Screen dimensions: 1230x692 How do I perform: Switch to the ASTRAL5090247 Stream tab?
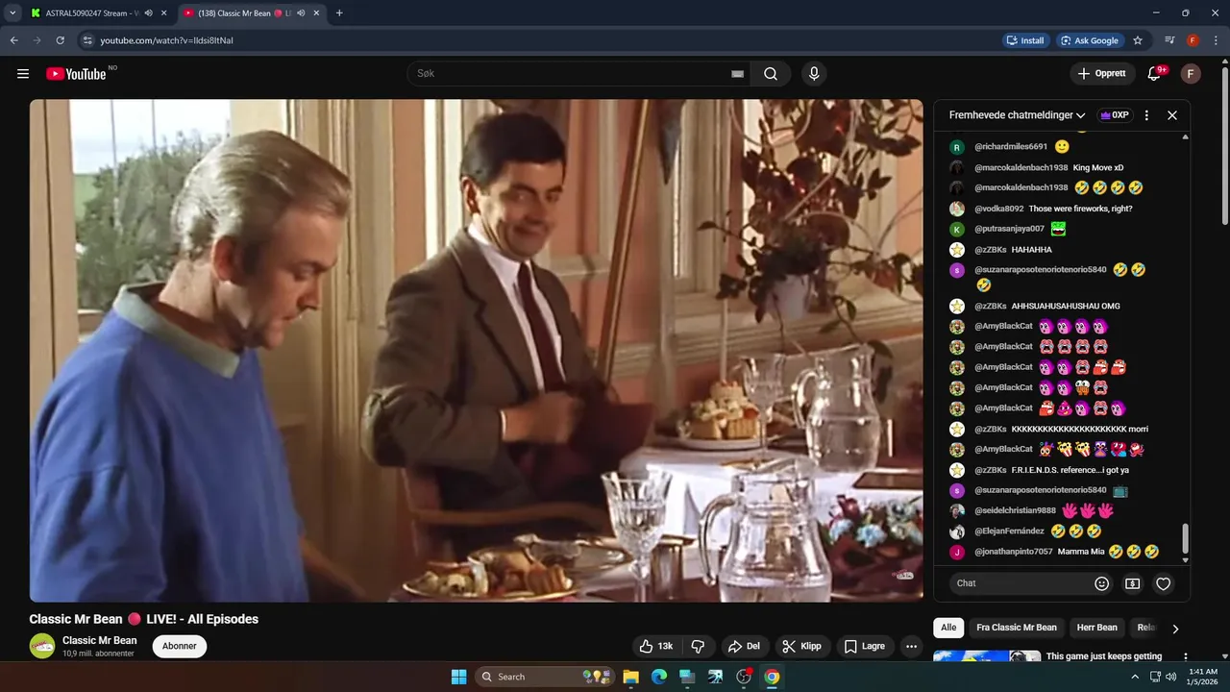tap(91, 13)
